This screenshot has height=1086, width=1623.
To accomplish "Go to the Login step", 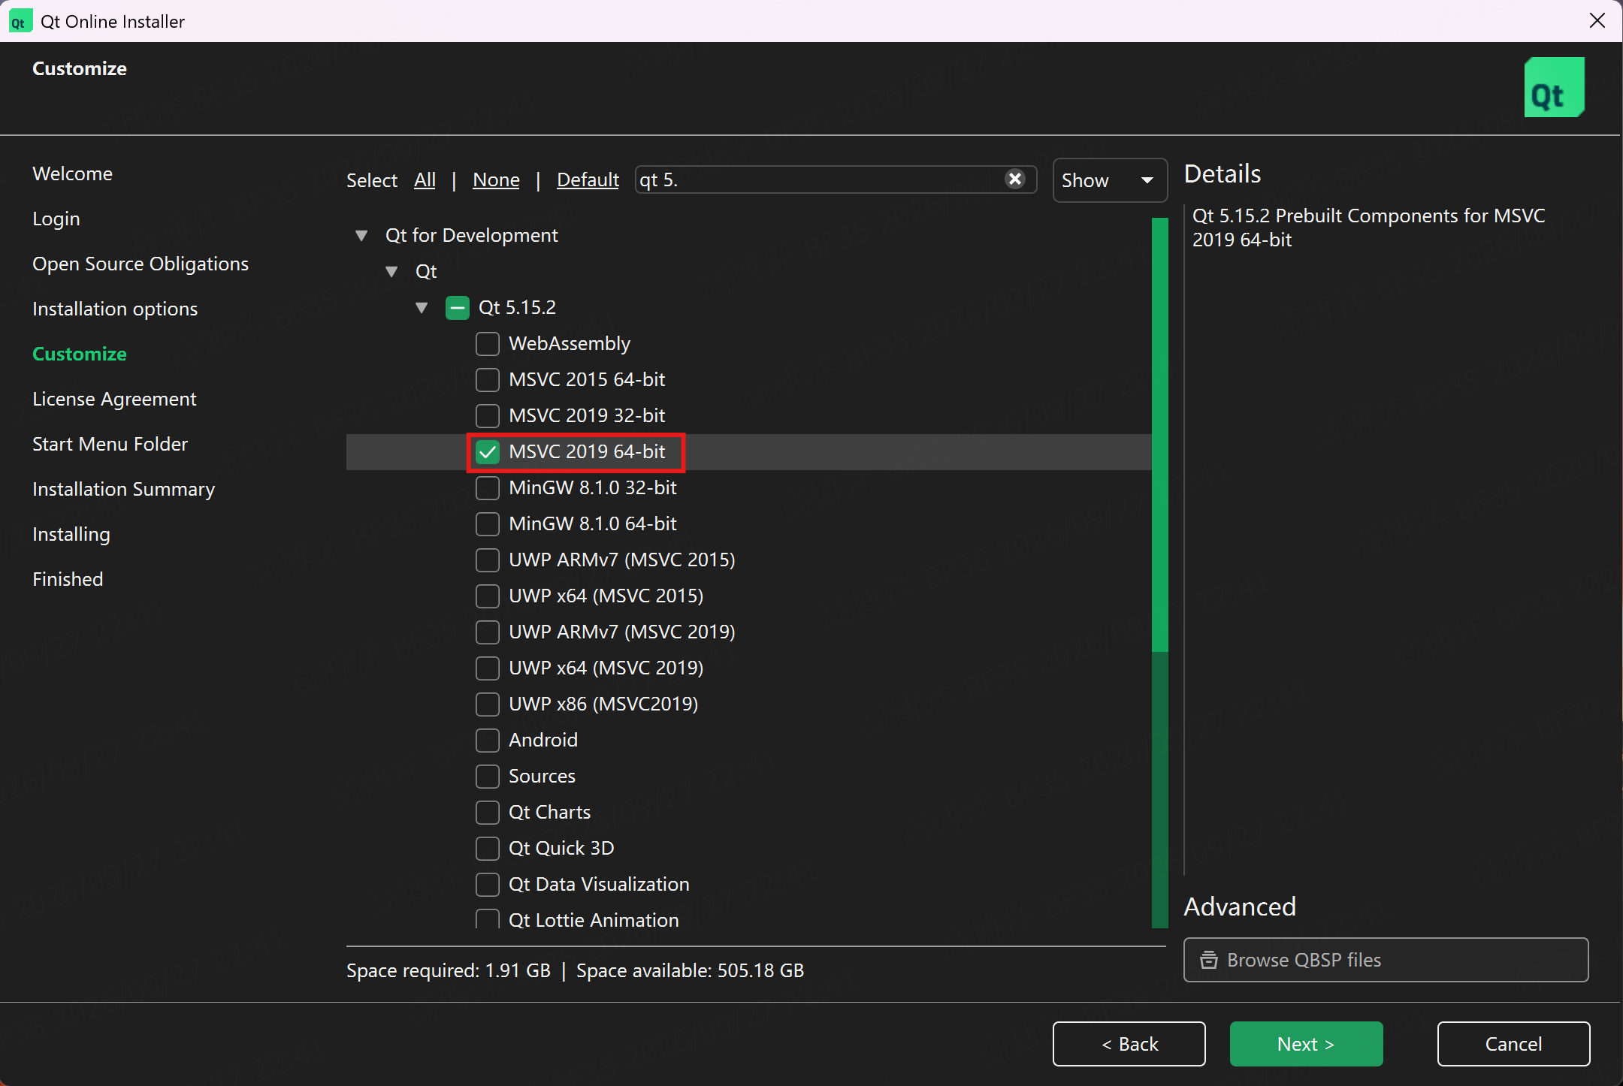I will [56, 219].
